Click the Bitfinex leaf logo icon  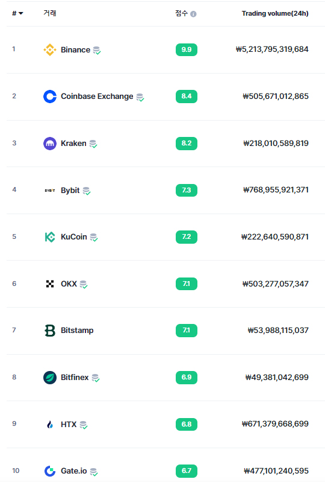click(50, 378)
